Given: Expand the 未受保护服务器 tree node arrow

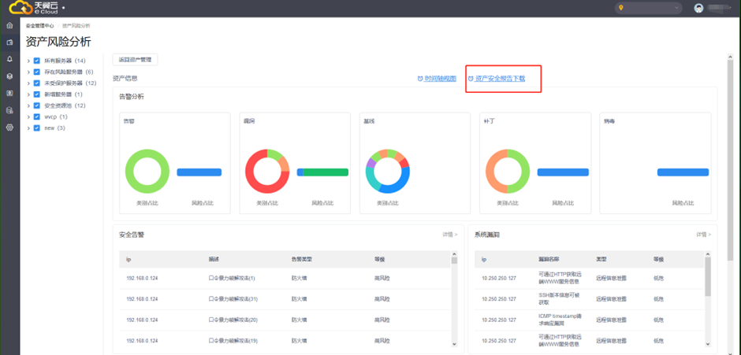Looking at the screenshot, I should click(28, 83).
